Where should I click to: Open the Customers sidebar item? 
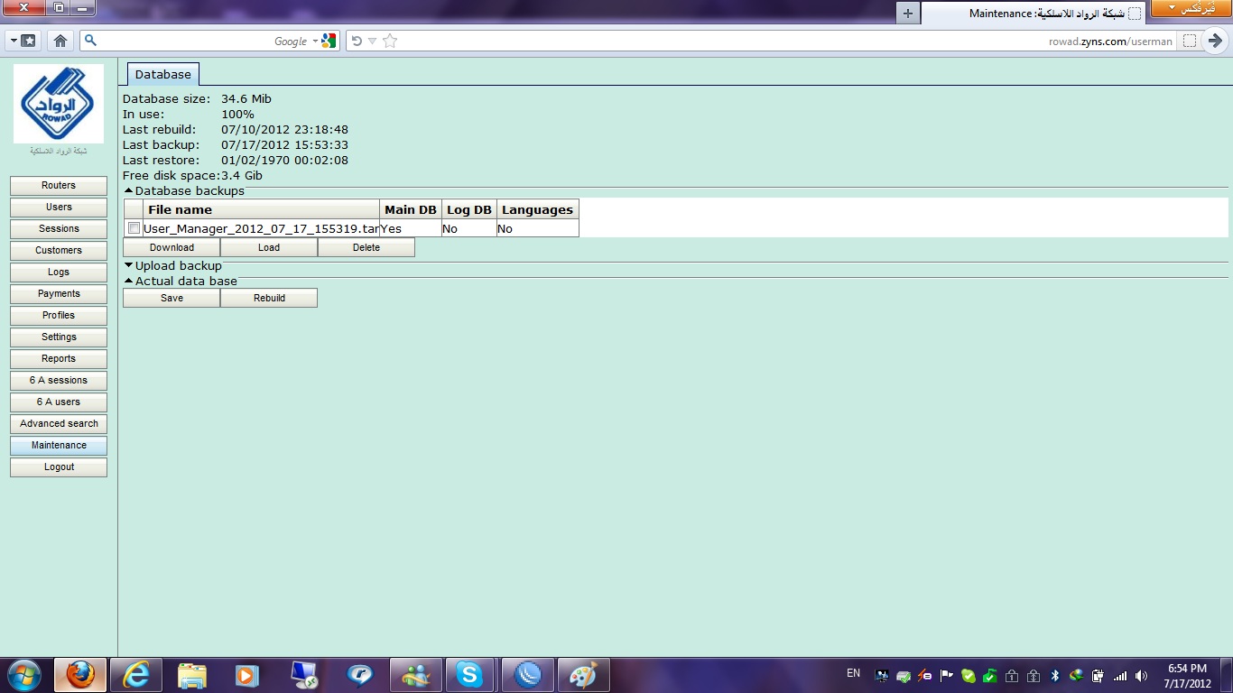pyautogui.click(x=59, y=251)
